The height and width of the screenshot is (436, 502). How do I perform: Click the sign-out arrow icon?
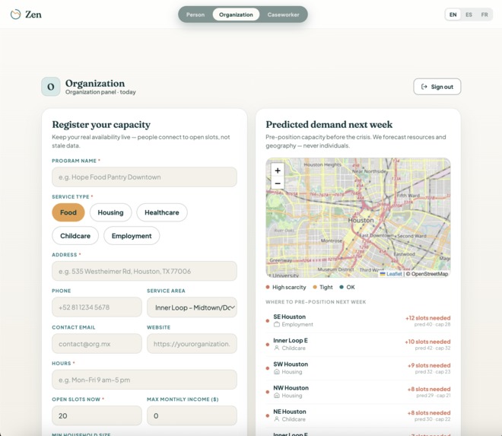(424, 87)
